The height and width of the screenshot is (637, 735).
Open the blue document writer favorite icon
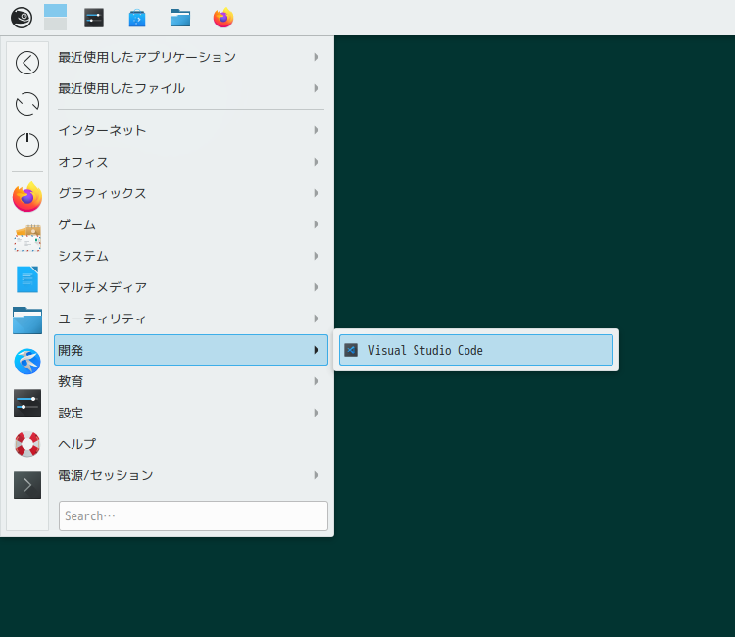[27, 279]
